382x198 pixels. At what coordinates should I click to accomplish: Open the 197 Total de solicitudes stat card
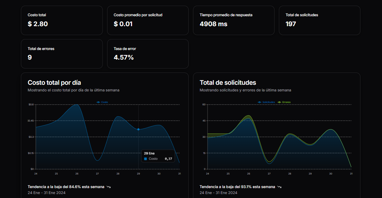coord(319,20)
